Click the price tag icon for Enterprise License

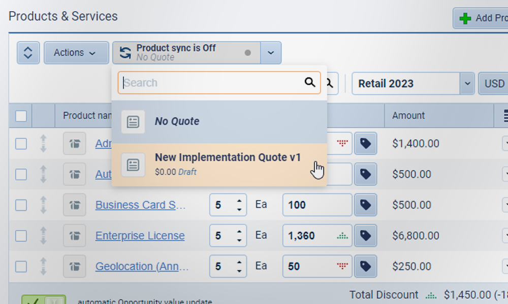pos(365,236)
